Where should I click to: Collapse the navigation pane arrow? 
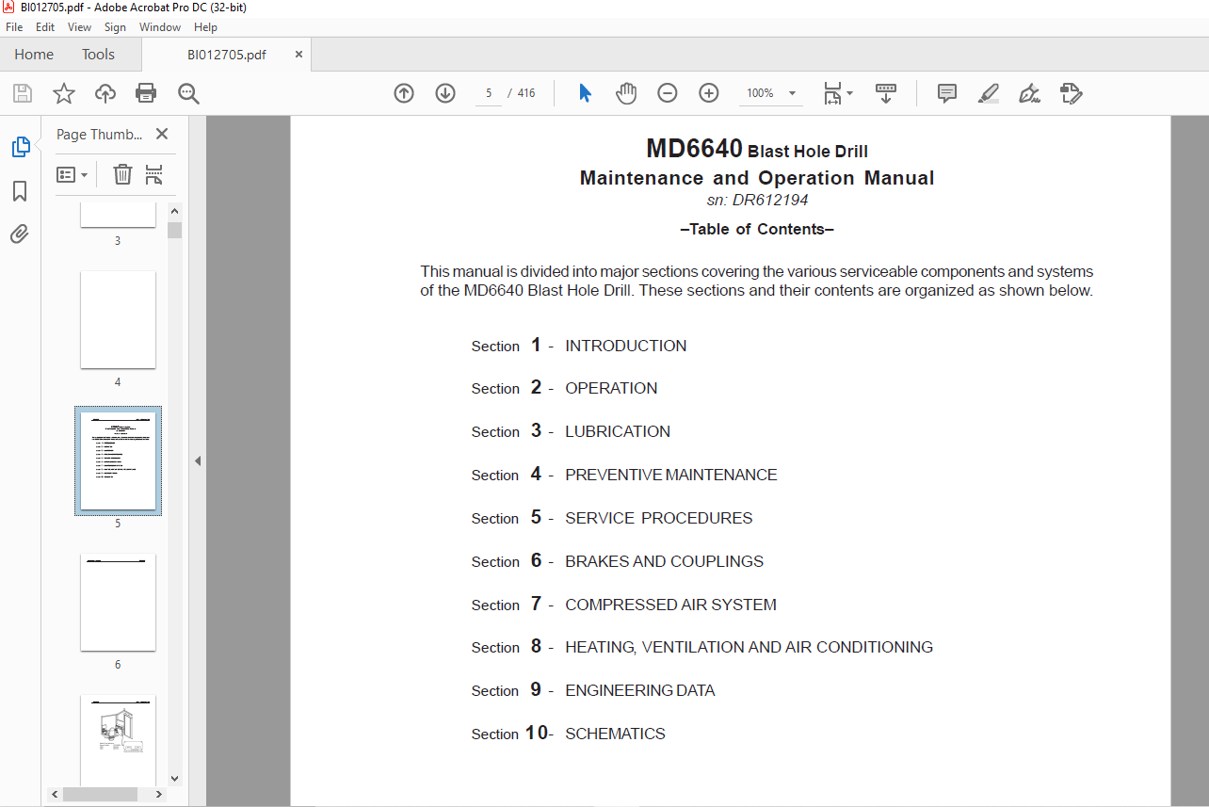pos(198,460)
